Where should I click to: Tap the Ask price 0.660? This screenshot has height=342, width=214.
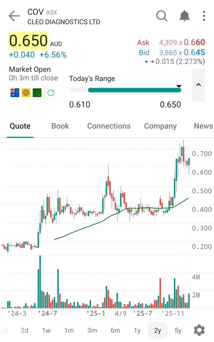coord(194,42)
